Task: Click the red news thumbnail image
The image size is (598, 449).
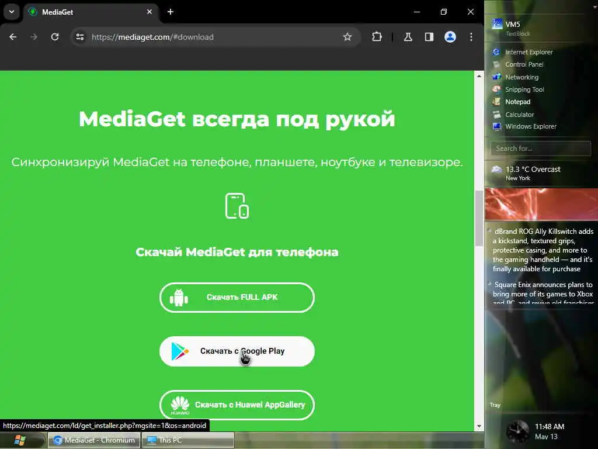Action: tap(541, 204)
